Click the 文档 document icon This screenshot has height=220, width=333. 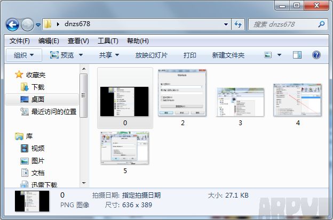click(x=25, y=173)
